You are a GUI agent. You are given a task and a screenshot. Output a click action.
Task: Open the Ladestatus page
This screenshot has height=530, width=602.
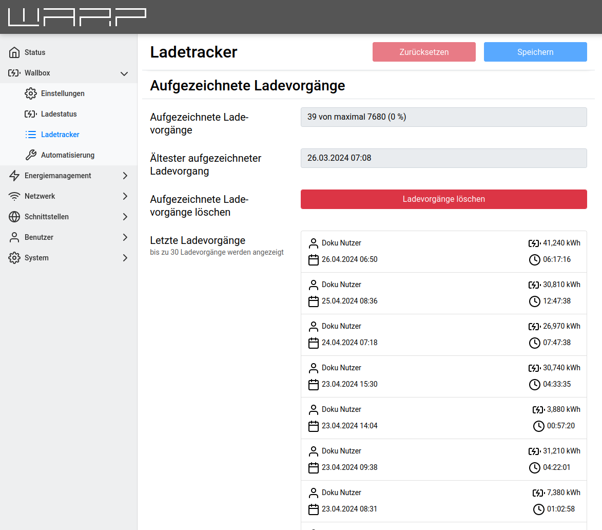(x=59, y=114)
